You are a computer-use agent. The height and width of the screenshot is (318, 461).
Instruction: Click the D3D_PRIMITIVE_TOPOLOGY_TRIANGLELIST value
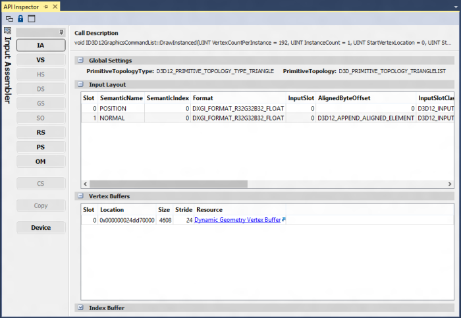click(x=393, y=71)
